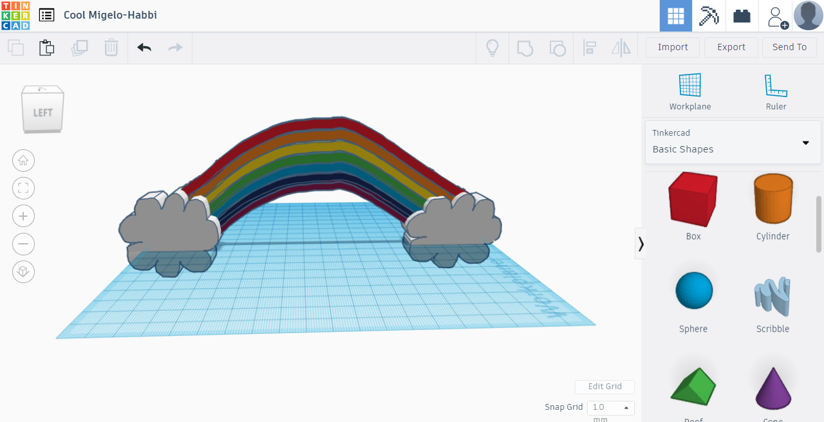Viewport: 824px width, 422px height.
Task: Open the Align tool
Action: coord(589,47)
